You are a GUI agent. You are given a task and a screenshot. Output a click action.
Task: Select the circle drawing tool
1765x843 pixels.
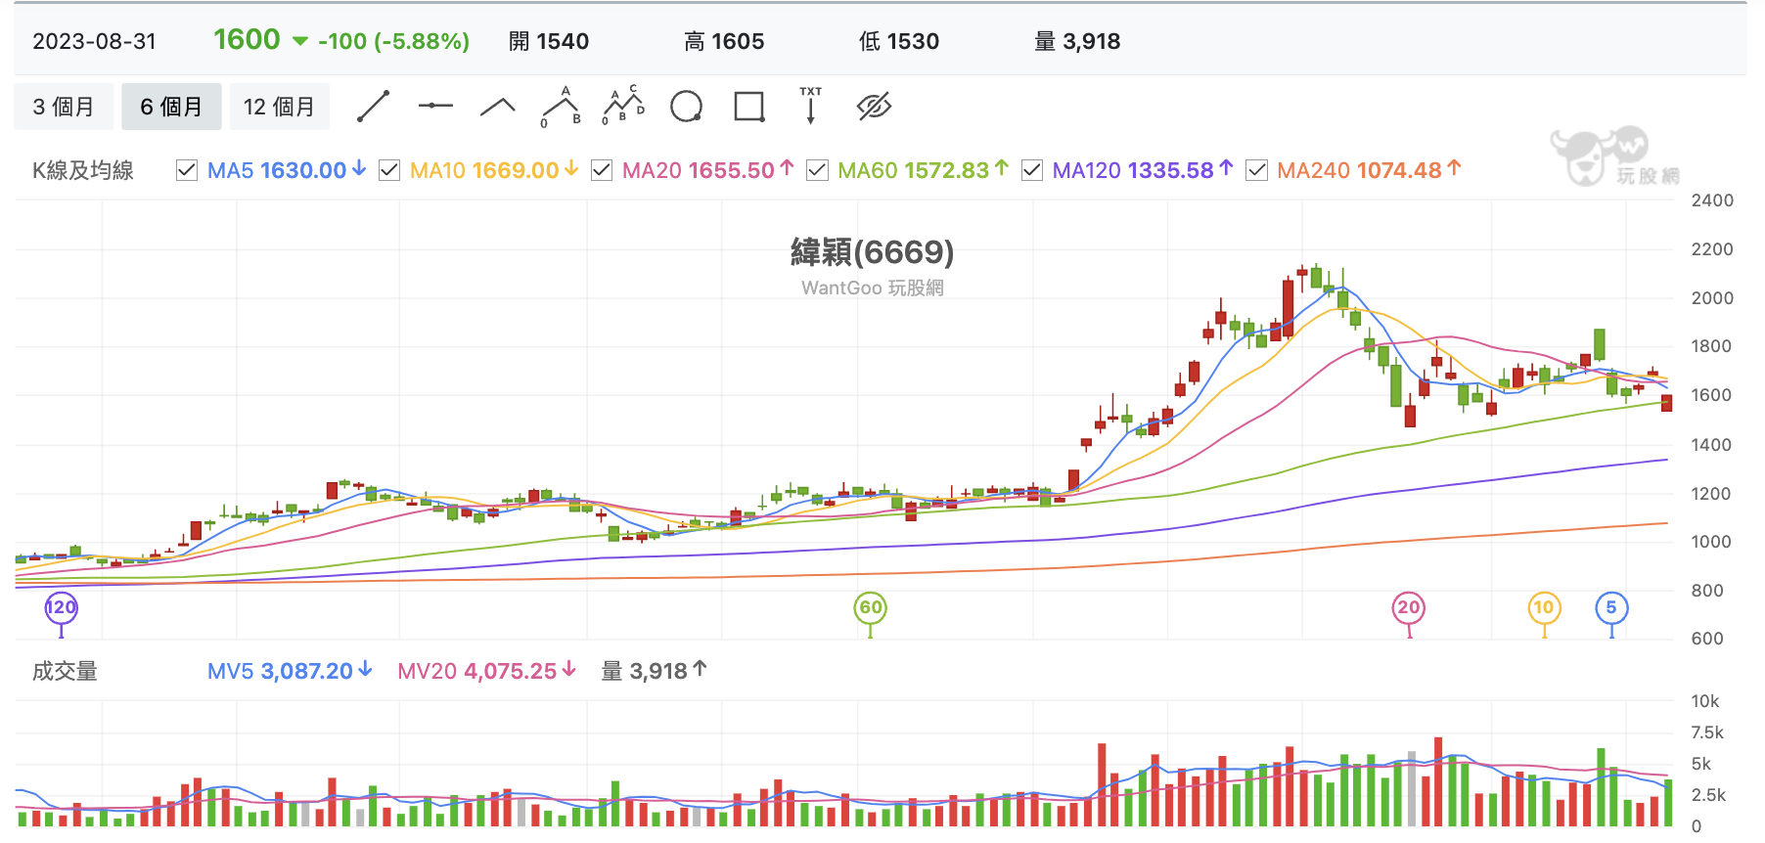686,107
